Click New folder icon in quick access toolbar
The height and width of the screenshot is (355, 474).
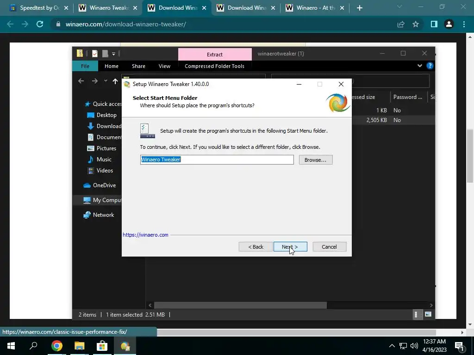[x=105, y=54]
